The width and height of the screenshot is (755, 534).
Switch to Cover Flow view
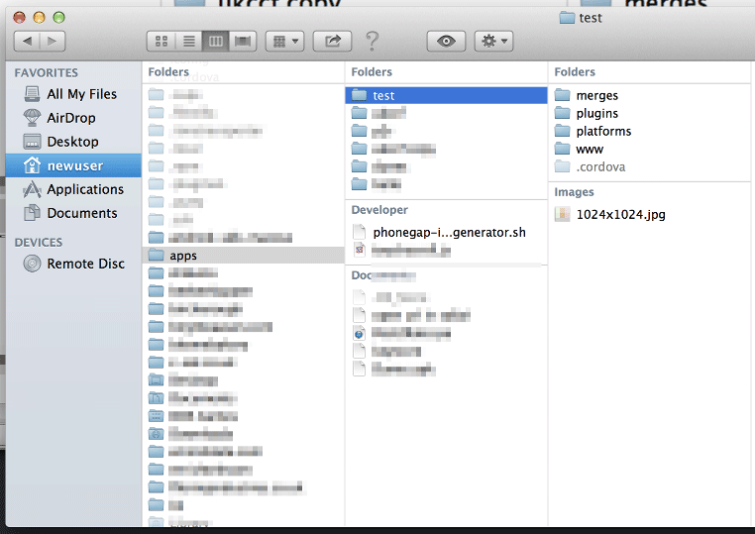point(243,41)
